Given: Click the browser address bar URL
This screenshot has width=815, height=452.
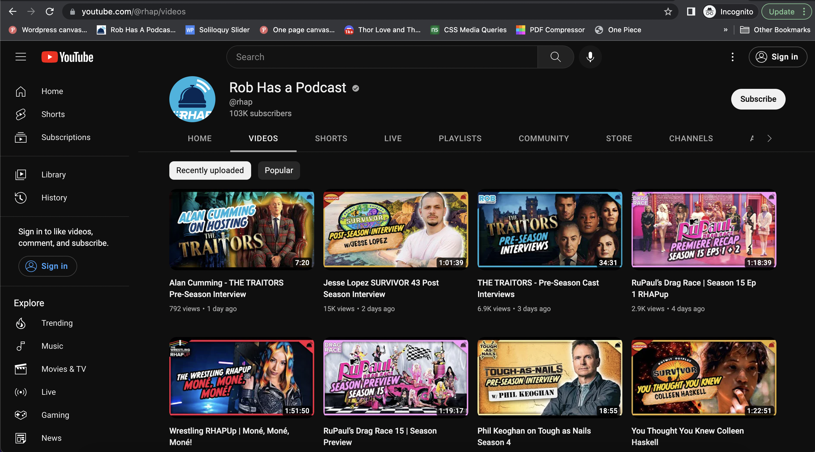Looking at the screenshot, I should click(134, 12).
